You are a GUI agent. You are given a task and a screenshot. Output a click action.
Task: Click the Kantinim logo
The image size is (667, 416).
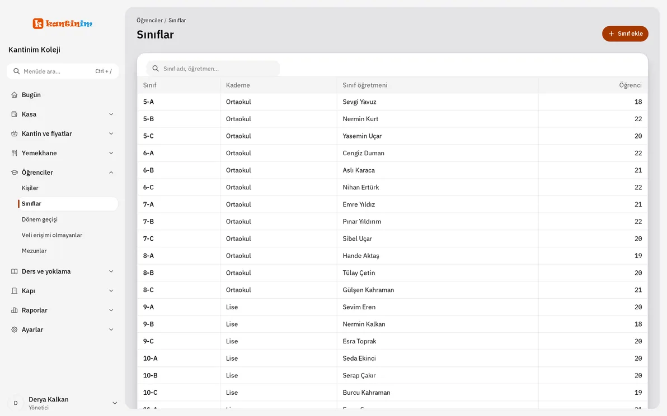[x=63, y=23]
